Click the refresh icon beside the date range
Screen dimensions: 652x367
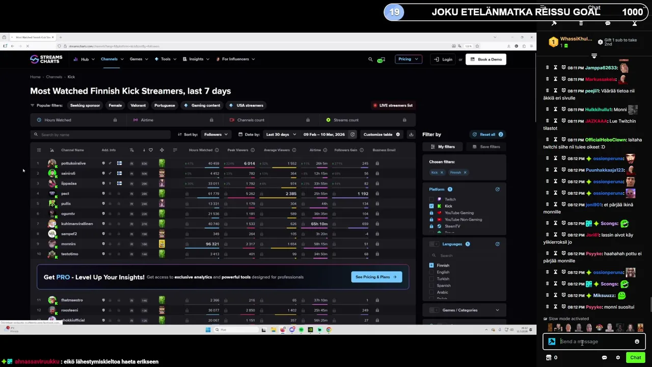click(x=352, y=135)
